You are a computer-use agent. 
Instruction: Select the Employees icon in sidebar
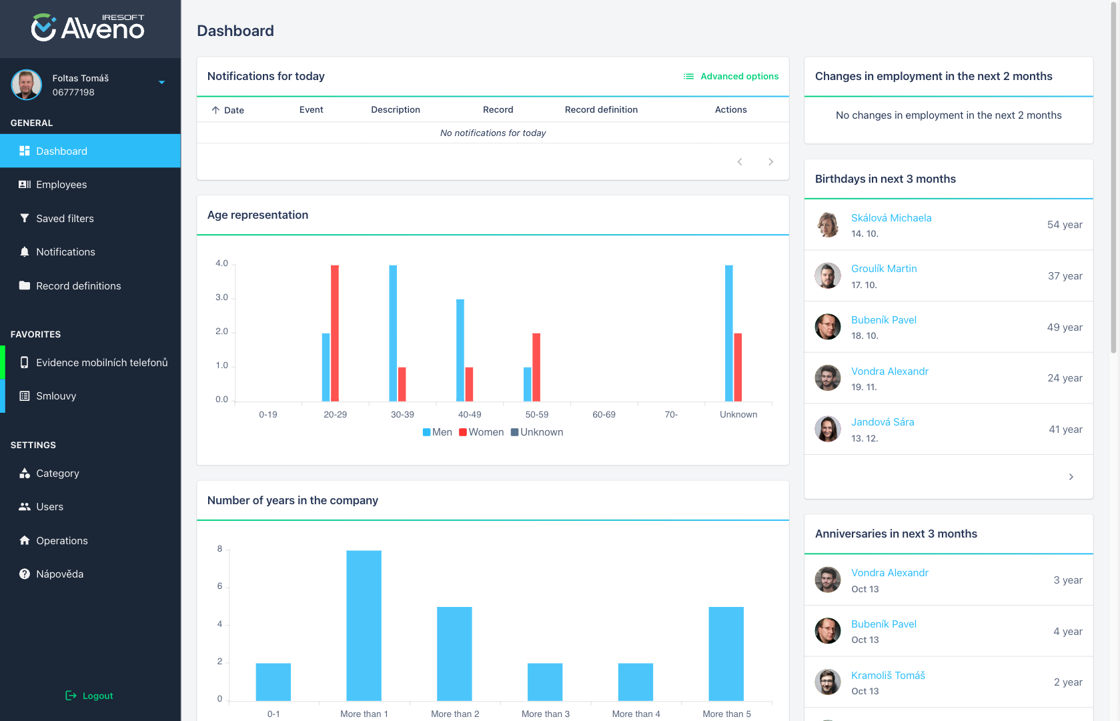point(24,185)
